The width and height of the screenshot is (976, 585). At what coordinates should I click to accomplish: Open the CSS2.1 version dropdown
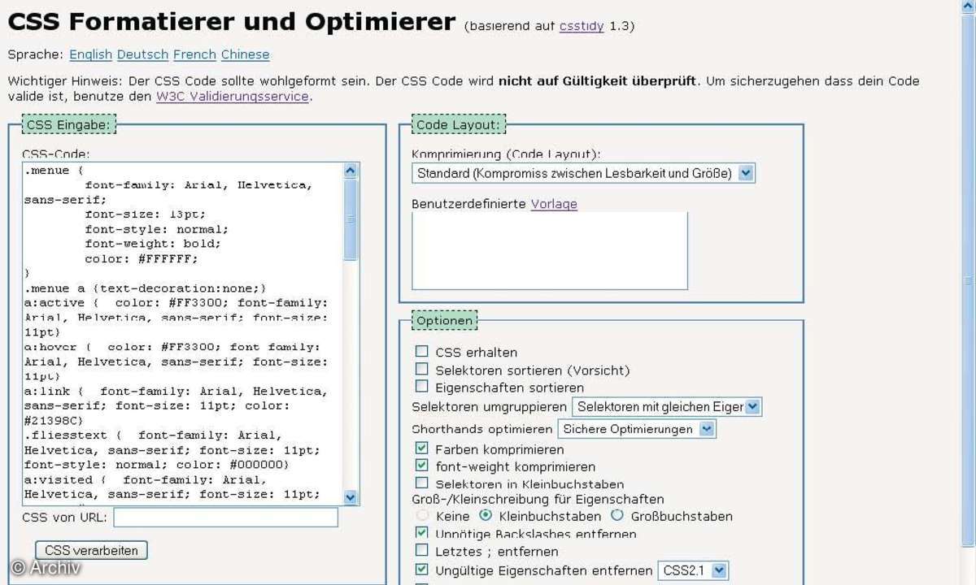click(692, 570)
